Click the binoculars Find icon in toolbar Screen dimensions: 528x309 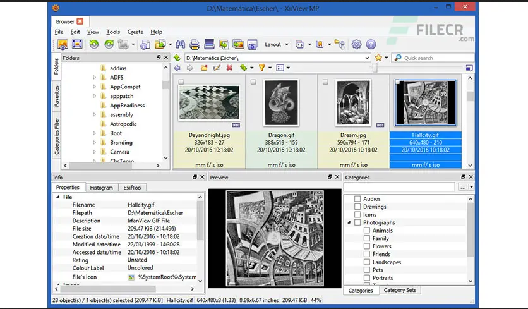[179, 45]
